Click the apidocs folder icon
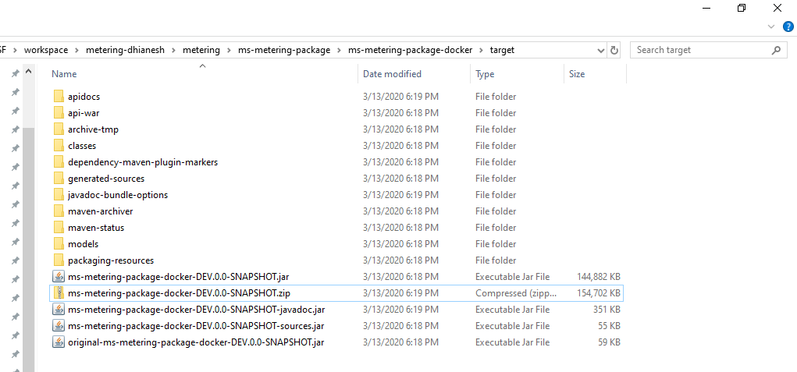 tap(59, 97)
